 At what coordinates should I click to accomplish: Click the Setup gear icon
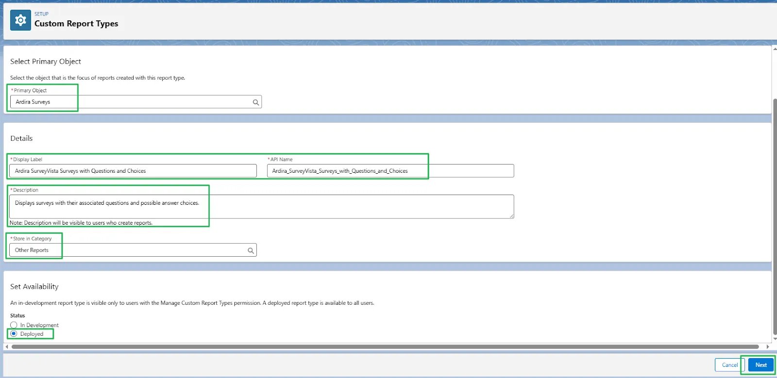click(x=20, y=20)
